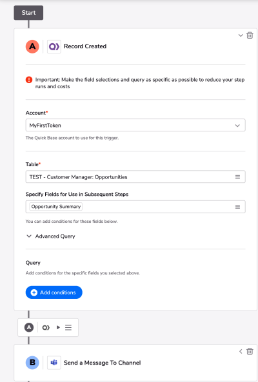Delete the Send a Message To Channel step
The height and width of the screenshot is (382, 258).
[x=250, y=351]
